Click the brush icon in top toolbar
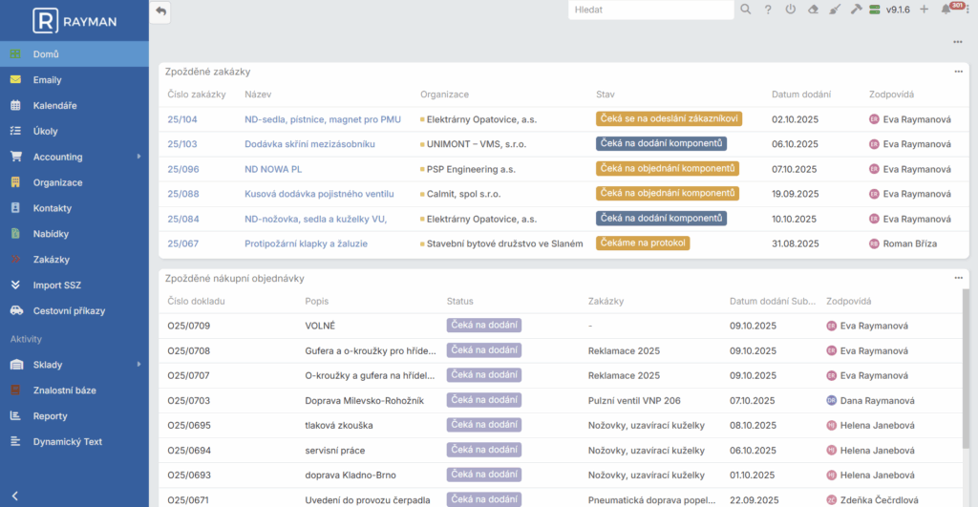The height and width of the screenshot is (507, 978). pos(834,10)
